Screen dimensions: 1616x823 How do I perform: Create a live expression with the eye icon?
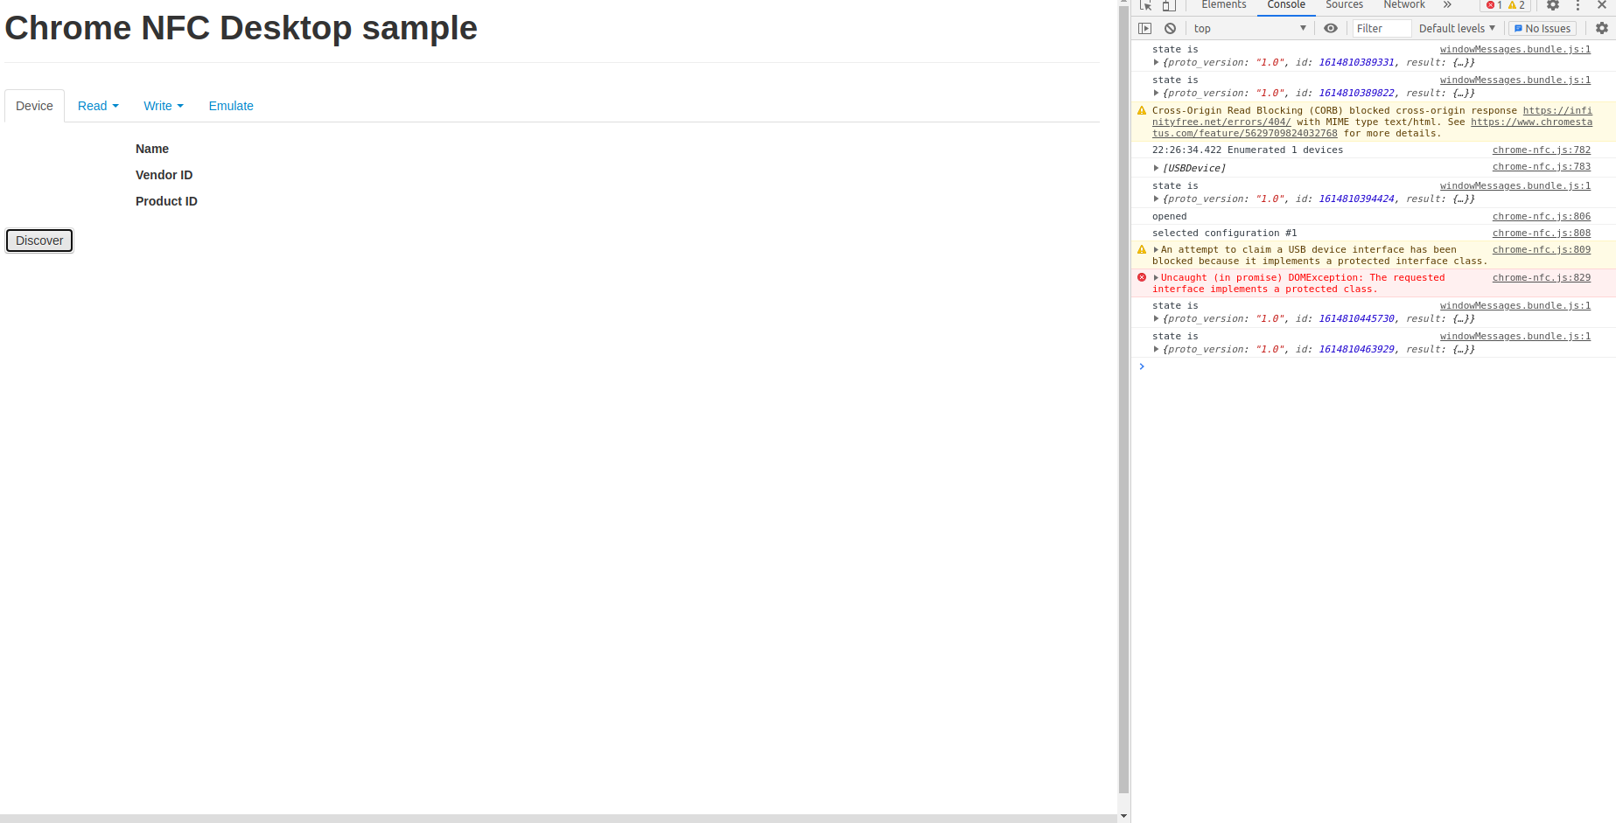point(1331,29)
